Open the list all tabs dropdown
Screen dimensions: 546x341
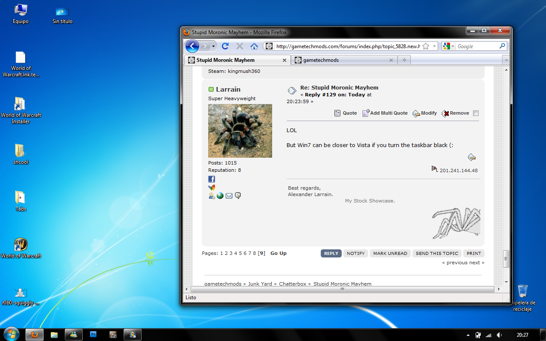pyautogui.click(x=505, y=60)
